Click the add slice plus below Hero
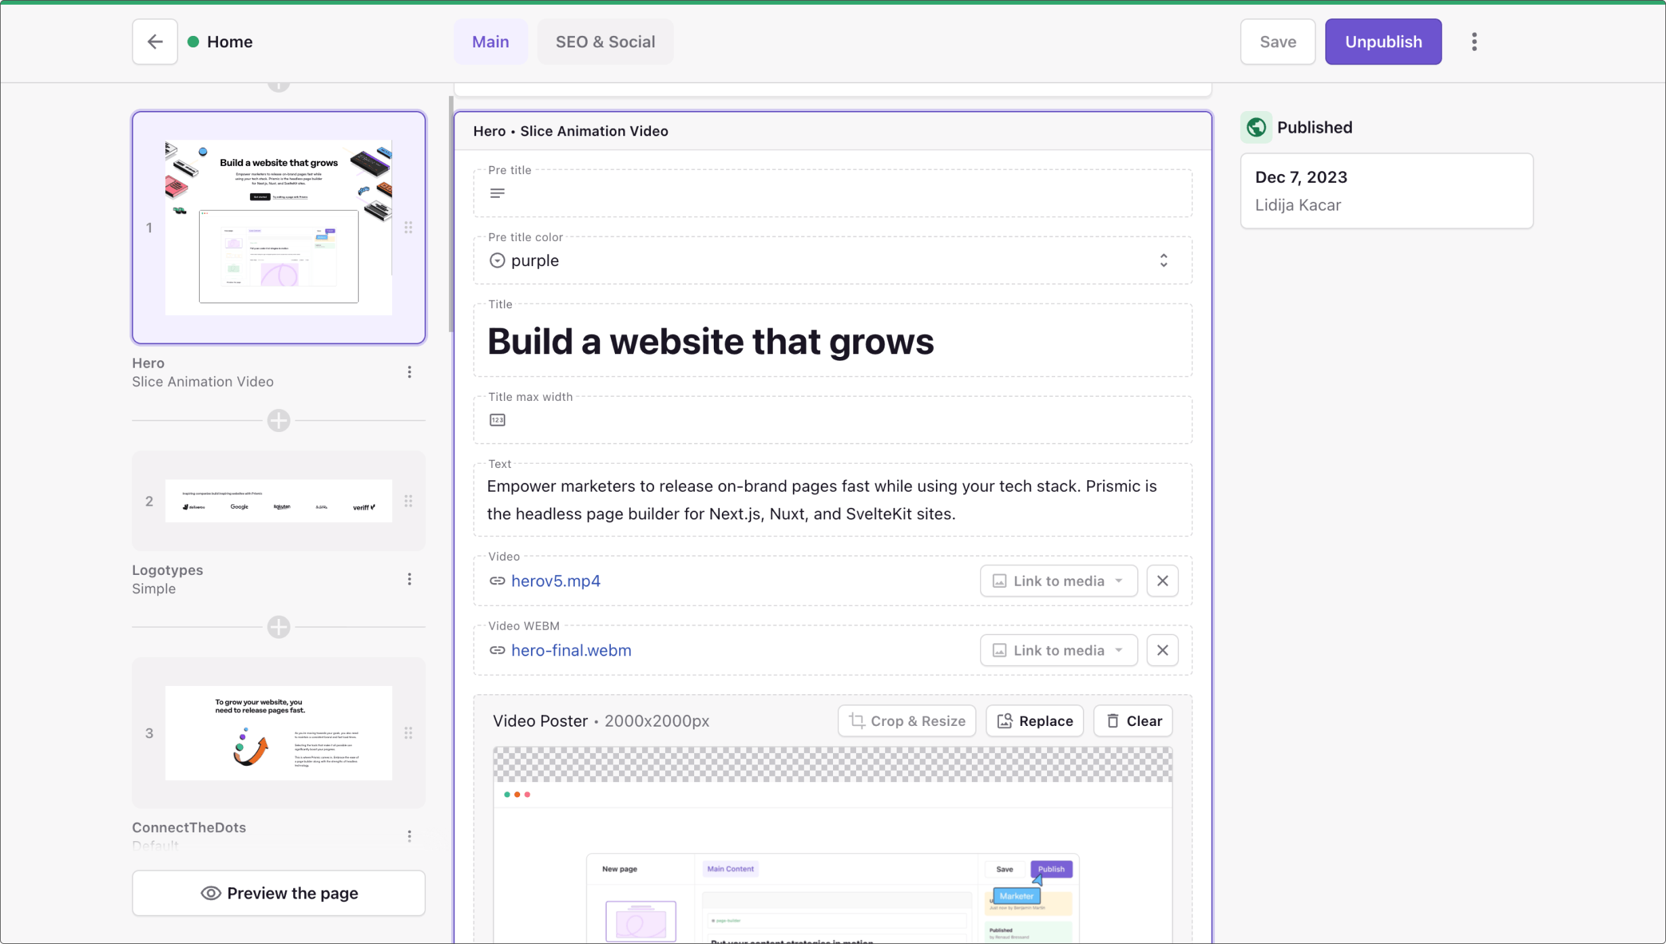The width and height of the screenshot is (1666, 944). pos(278,421)
